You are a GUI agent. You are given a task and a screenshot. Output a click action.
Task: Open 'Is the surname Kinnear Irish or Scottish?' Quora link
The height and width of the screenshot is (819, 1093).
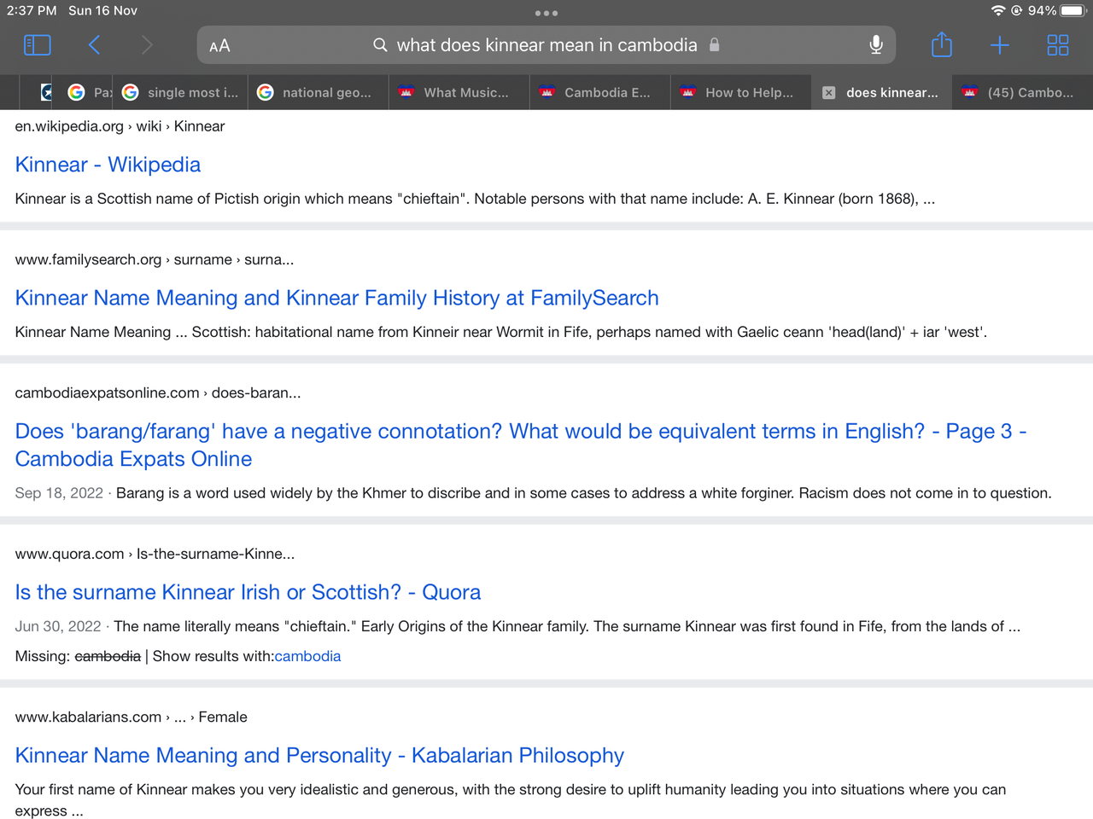click(x=248, y=592)
